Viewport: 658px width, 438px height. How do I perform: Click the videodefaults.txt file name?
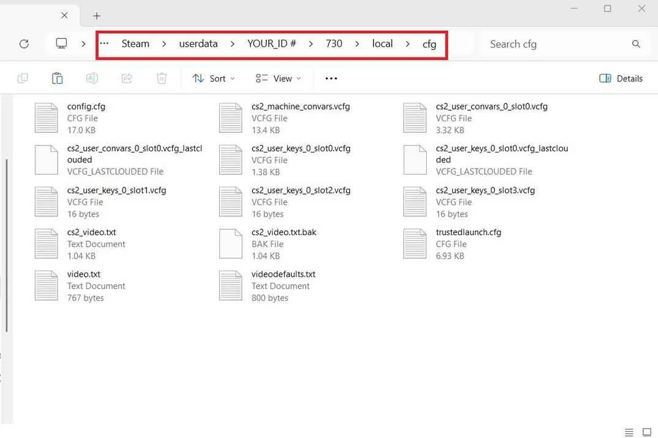coord(283,274)
